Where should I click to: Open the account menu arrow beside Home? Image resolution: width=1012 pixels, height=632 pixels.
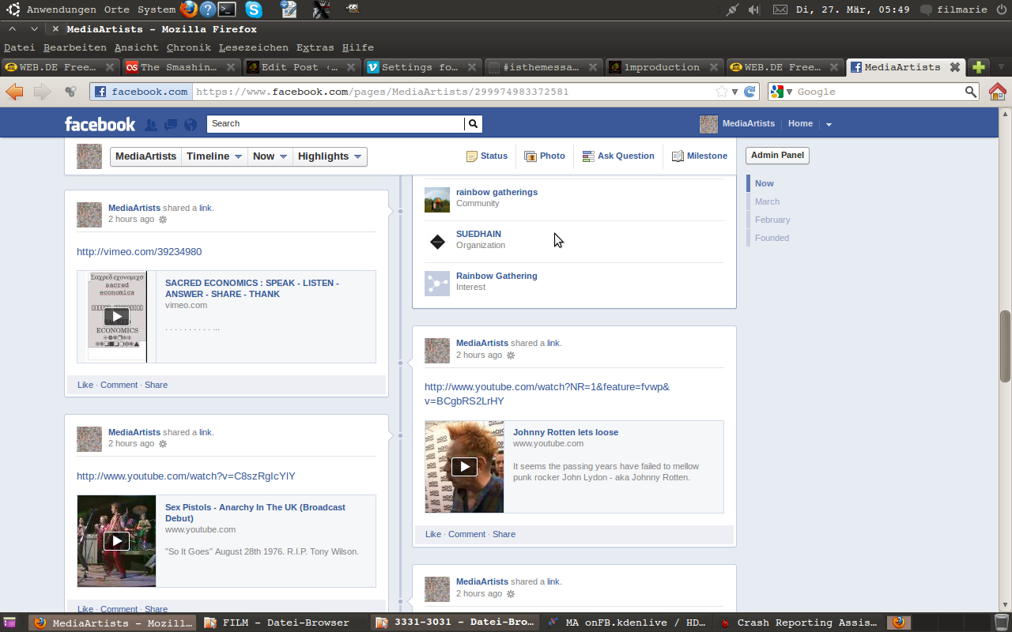click(x=829, y=124)
